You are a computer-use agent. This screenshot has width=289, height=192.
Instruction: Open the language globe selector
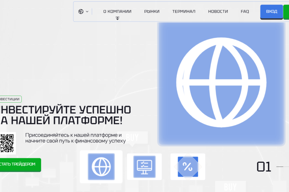coord(81,11)
